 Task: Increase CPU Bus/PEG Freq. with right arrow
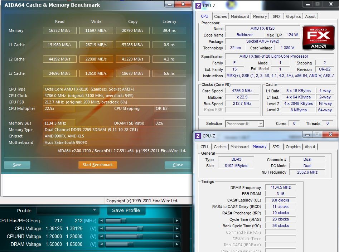(x=177, y=221)
